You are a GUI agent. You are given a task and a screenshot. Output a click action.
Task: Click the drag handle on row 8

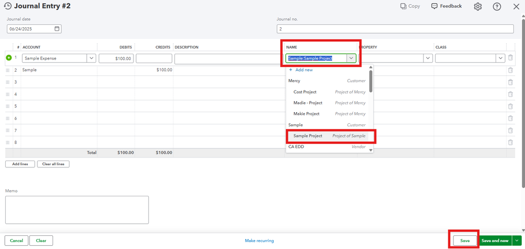[8, 143]
